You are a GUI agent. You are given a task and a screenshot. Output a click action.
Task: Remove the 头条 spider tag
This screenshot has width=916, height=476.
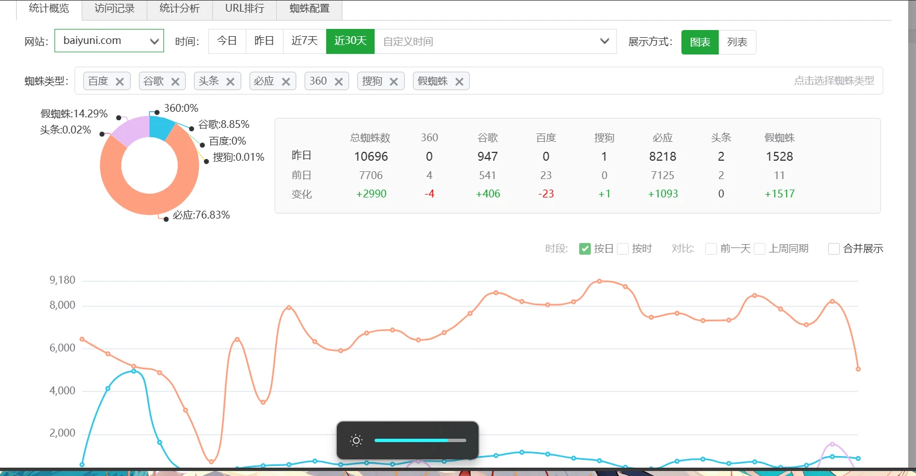[x=230, y=82]
